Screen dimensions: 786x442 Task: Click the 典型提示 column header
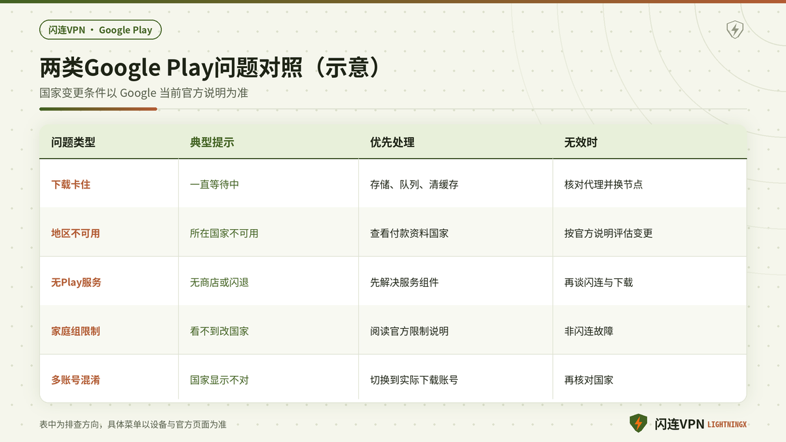212,142
